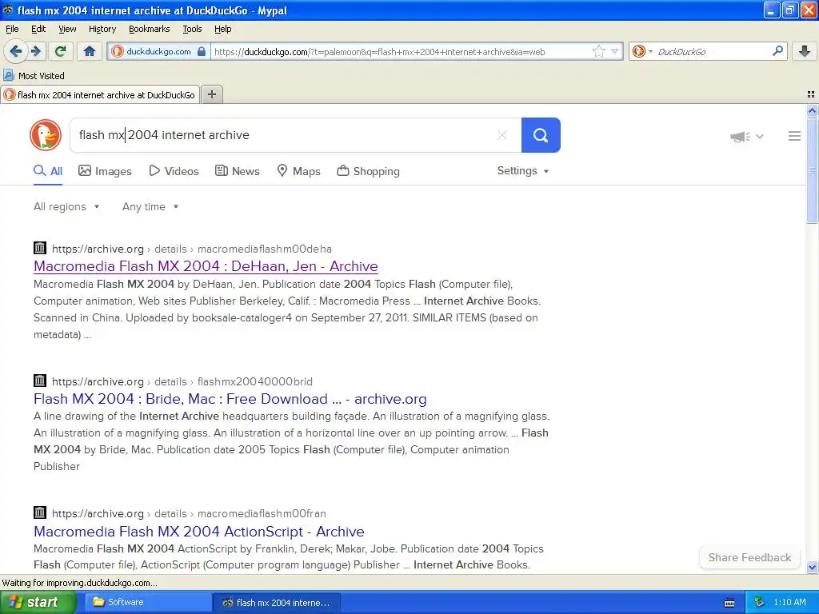
Task: Submit search with blue magnifier button
Action: pyautogui.click(x=541, y=135)
